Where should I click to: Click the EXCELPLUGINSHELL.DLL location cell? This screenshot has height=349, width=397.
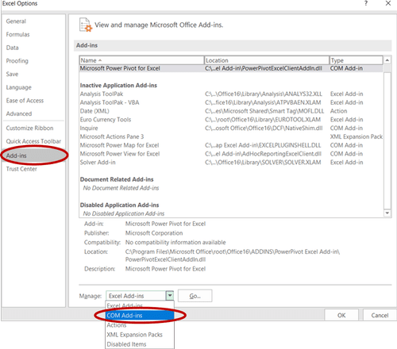coord(263,145)
